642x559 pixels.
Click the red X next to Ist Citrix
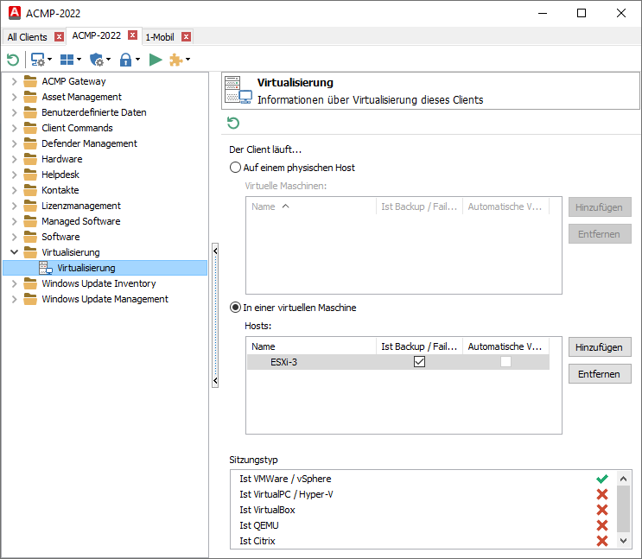point(602,541)
